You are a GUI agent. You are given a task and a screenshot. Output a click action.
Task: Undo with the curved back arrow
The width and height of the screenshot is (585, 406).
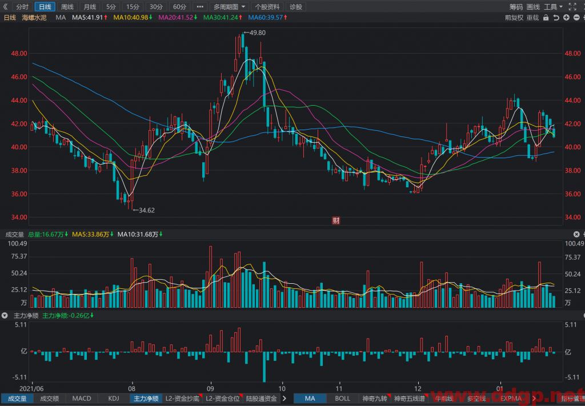tap(556, 18)
